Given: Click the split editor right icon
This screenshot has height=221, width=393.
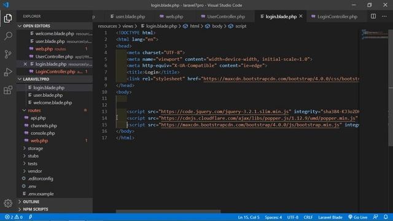Looking at the screenshot, I should point(373,17).
